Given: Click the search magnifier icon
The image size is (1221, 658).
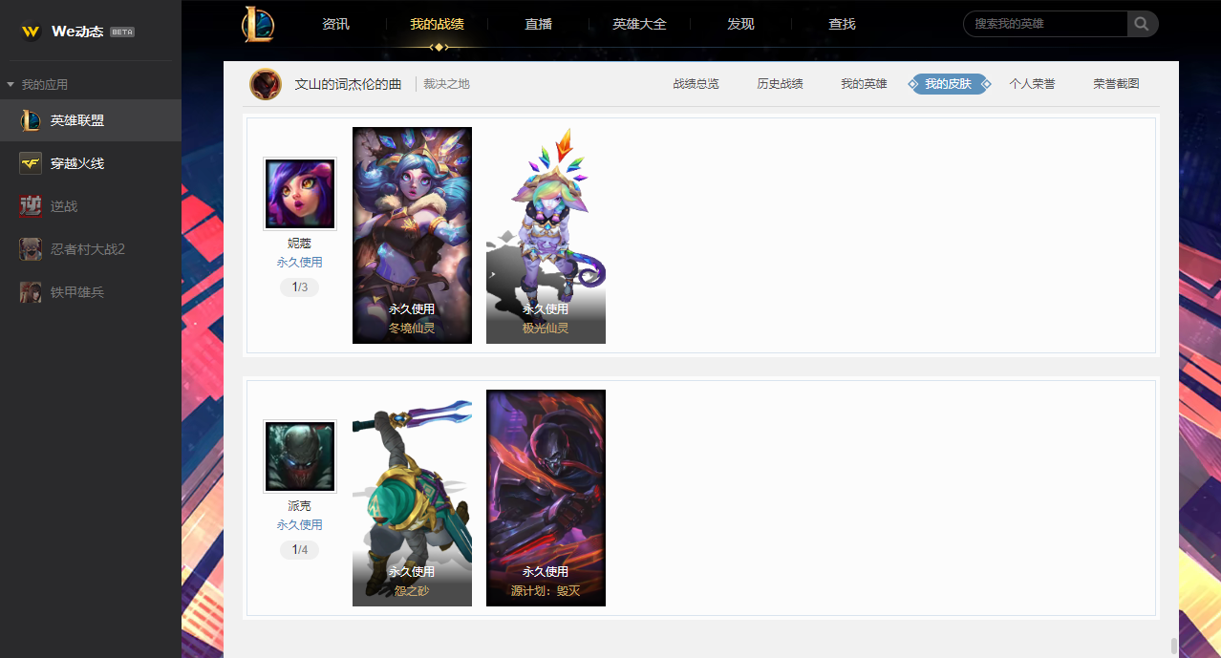Looking at the screenshot, I should click(x=1142, y=24).
